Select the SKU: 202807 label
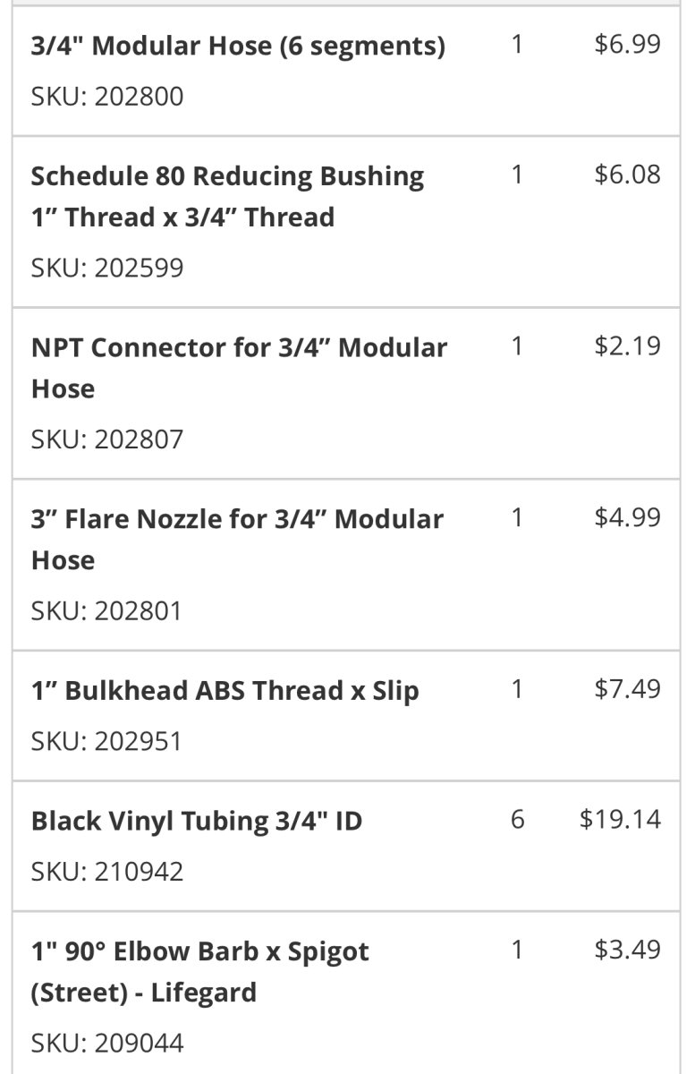695x1074 pixels. coord(106,439)
